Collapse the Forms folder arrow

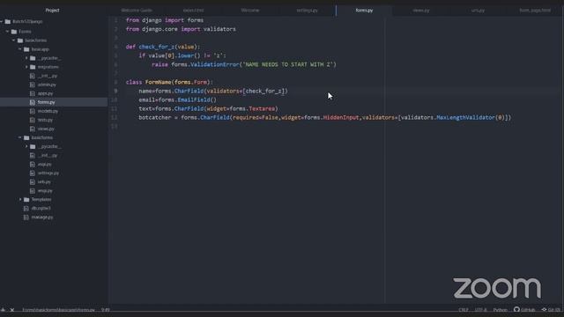pyautogui.click(x=7, y=32)
